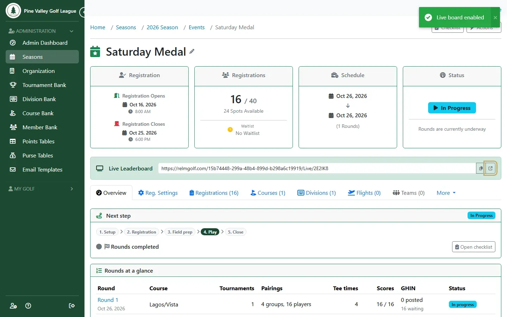Collapse the Administration section
The image size is (507, 317).
[x=41, y=31]
